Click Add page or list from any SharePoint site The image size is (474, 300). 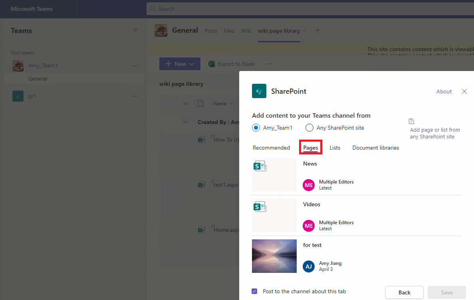coord(435,133)
